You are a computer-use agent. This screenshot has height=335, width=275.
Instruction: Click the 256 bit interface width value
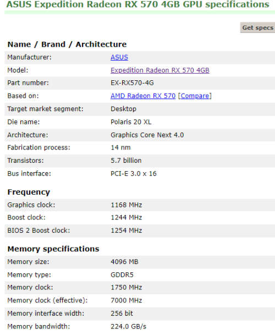point(122,314)
